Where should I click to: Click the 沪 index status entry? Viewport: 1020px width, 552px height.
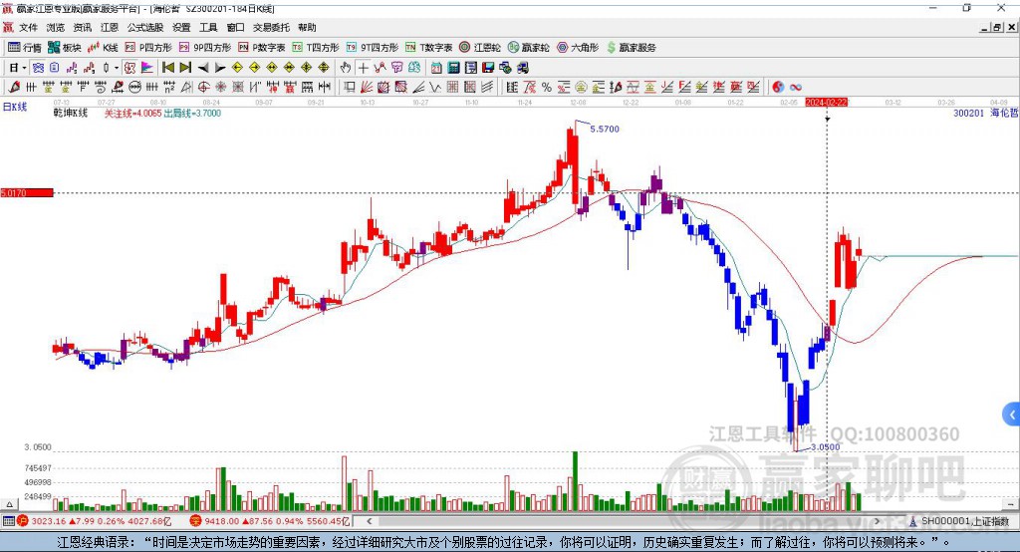point(94,521)
